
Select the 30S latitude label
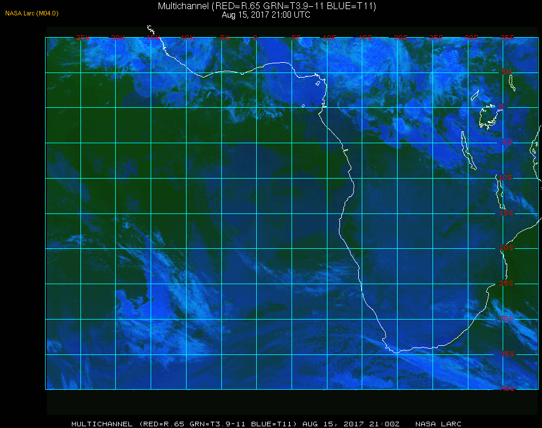(x=507, y=318)
